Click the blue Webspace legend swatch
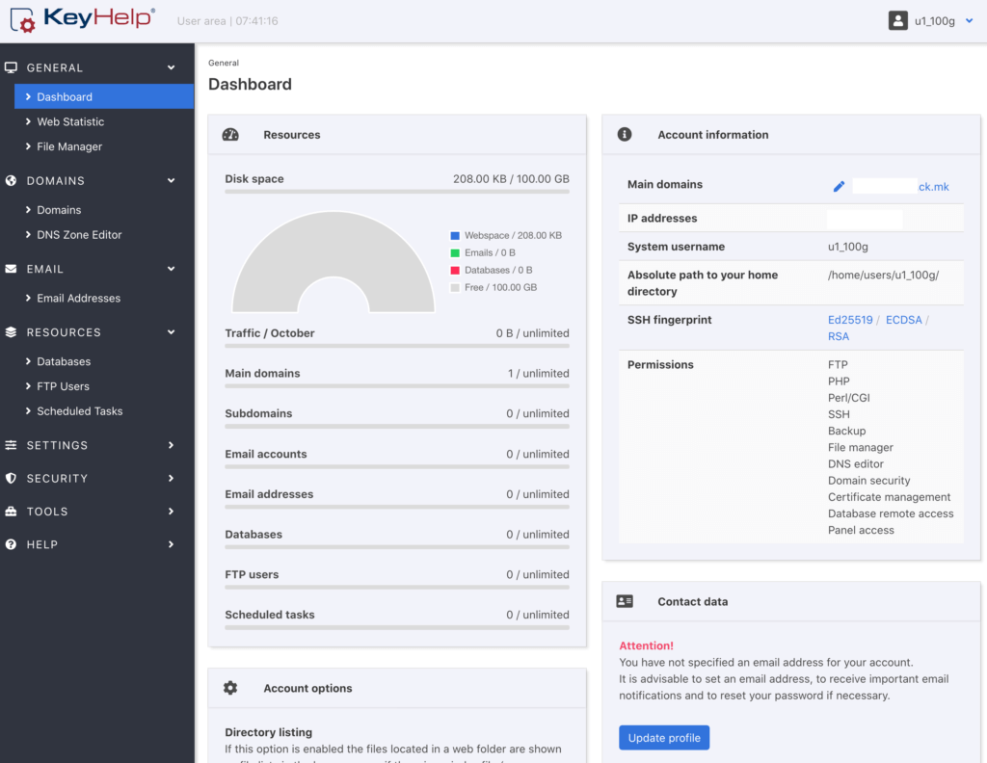 [455, 235]
